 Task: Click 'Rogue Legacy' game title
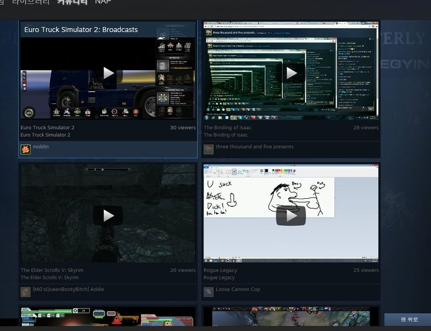point(220,270)
